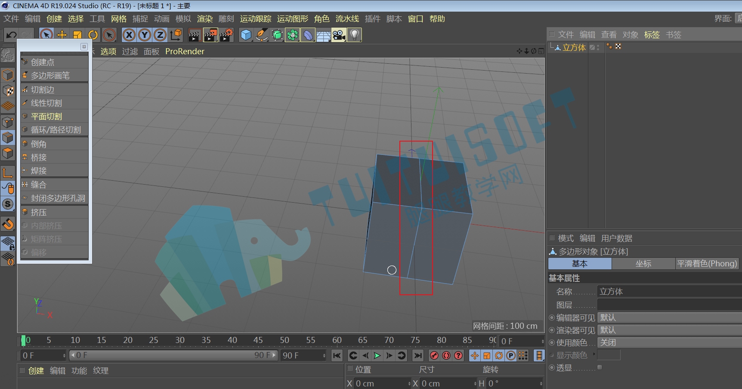Click the Undo arrow icon
The image size is (742, 389).
[x=12, y=35]
